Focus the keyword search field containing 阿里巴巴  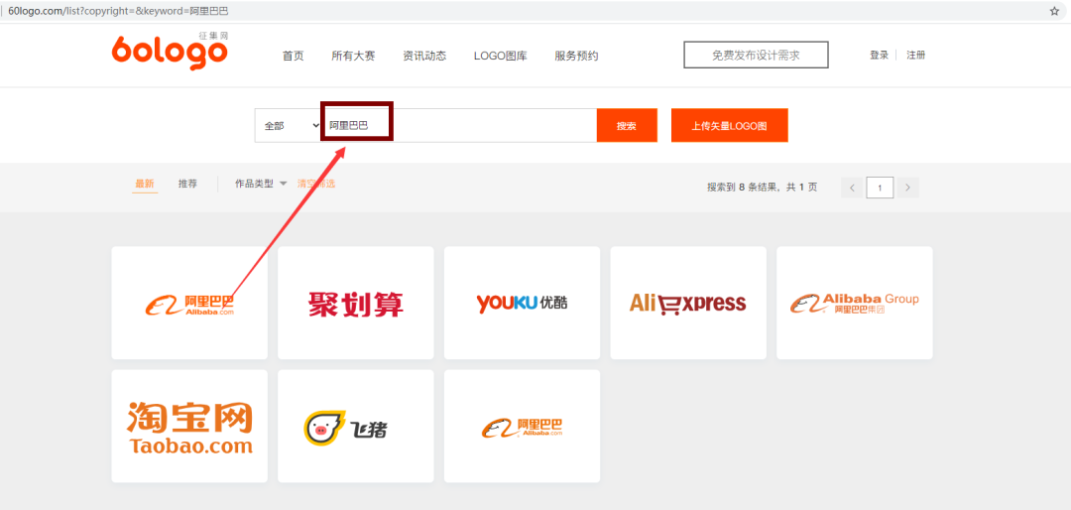tap(459, 126)
